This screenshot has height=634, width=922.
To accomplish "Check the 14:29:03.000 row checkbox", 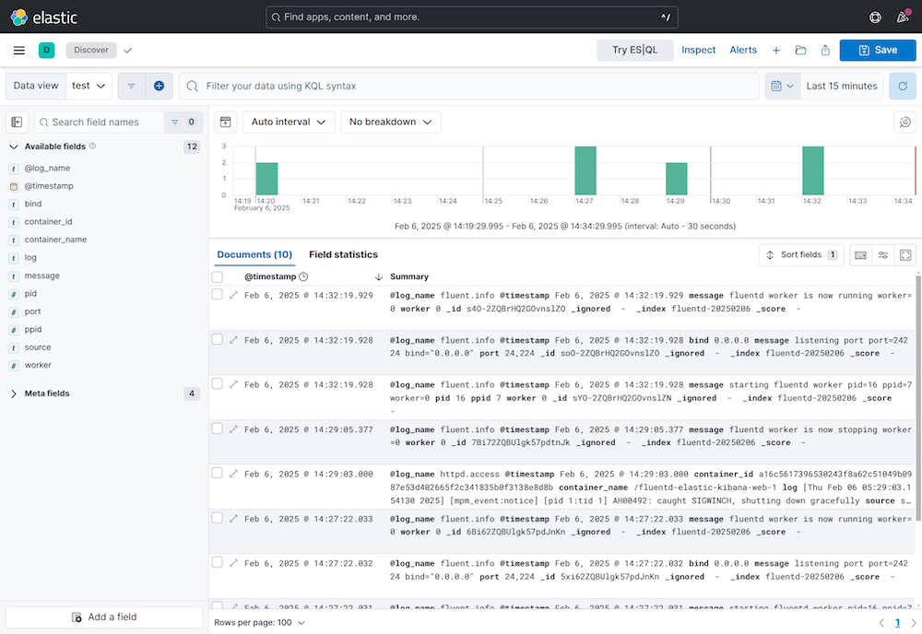I will pyautogui.click(x=217, y=473).
